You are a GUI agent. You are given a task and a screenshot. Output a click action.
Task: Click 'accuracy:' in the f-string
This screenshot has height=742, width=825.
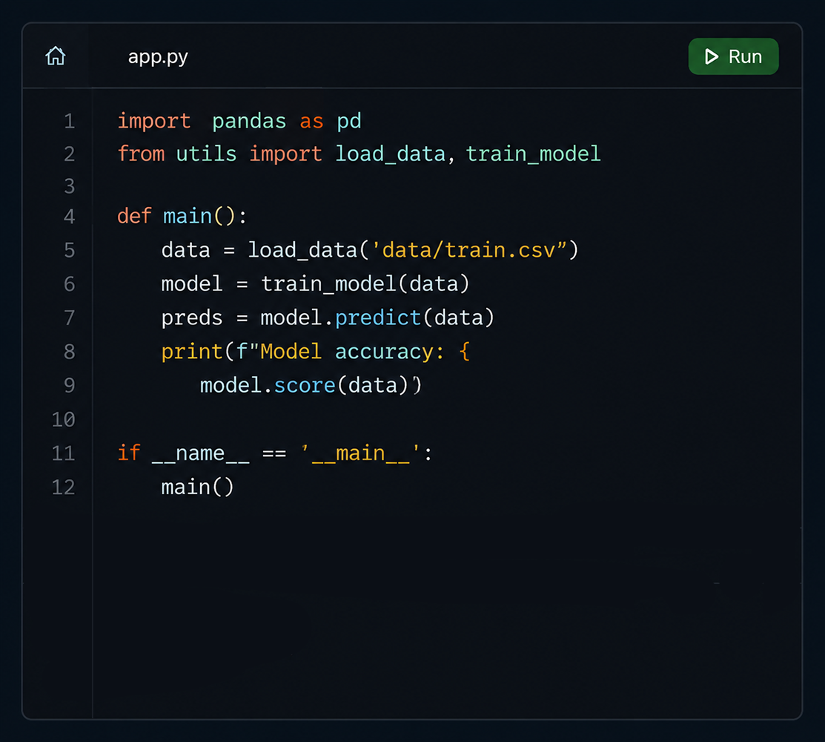click(389, 352)
